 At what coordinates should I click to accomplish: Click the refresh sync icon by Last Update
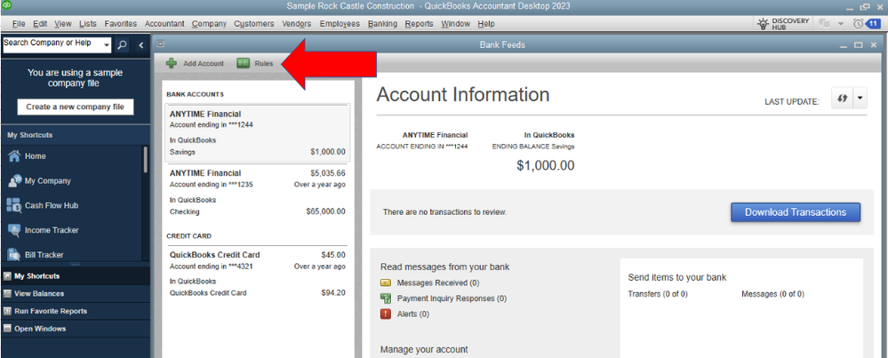(x=842, y=98)
